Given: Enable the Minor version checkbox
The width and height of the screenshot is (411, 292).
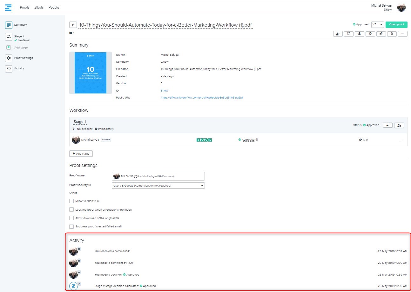Looking at the screenshot, I should [x=71, y=201].
